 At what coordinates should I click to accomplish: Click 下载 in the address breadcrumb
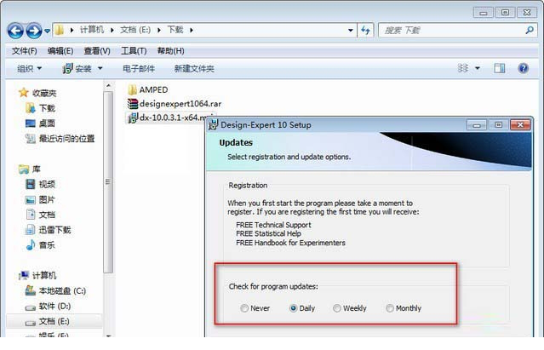[175, 30]
